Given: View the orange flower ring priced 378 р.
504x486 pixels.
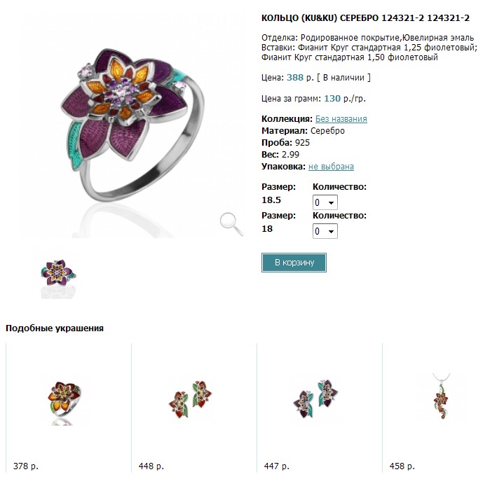Looking at the screenshot, I should click(64, 401).
